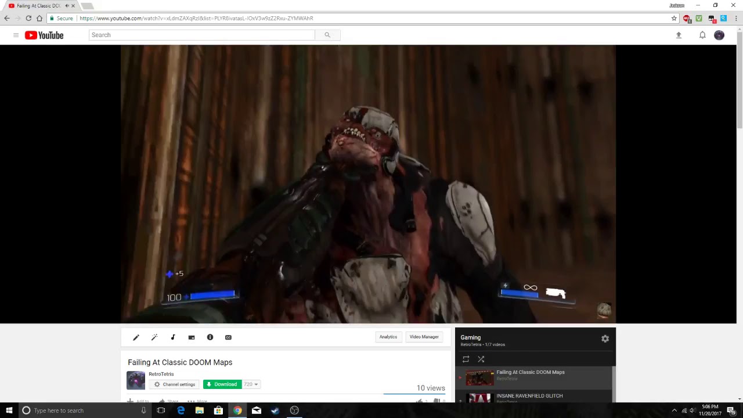Open Steam from taskbar
The width and height of the screenshot is (743, 418).
tap(275, 410)
